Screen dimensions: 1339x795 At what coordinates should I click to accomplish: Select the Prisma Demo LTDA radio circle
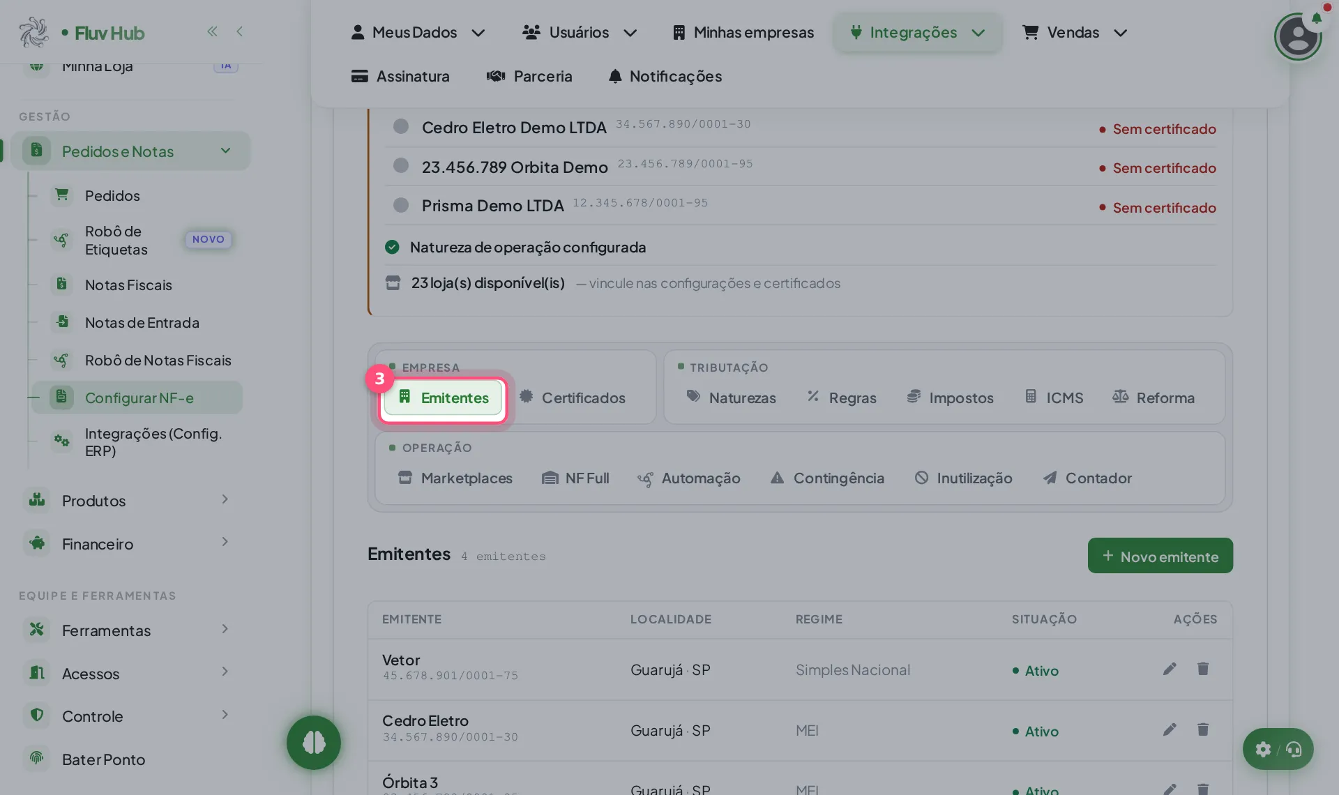click(401, 205)
